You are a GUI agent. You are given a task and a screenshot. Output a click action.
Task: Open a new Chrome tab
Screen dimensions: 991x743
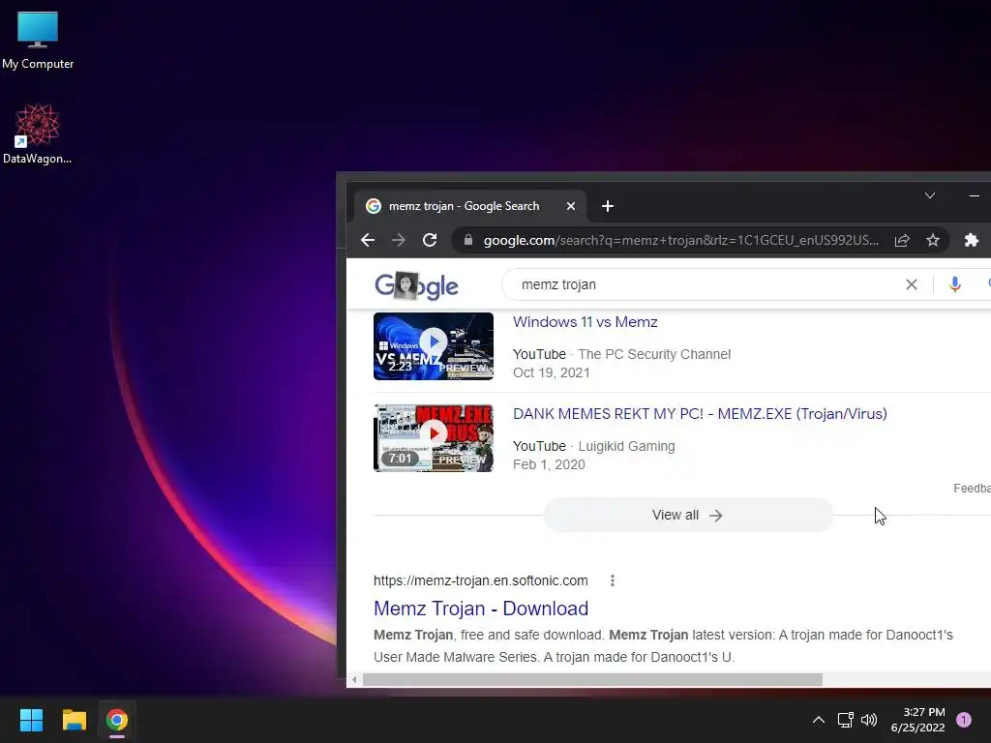(608, 207)
